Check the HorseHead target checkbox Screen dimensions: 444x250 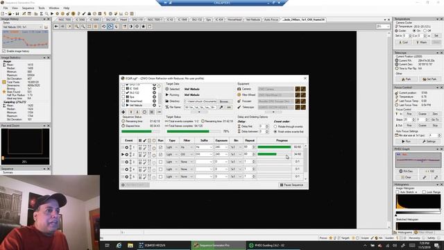(123, 101)
